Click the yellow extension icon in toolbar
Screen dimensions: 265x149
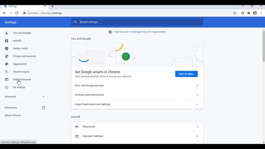243,13
